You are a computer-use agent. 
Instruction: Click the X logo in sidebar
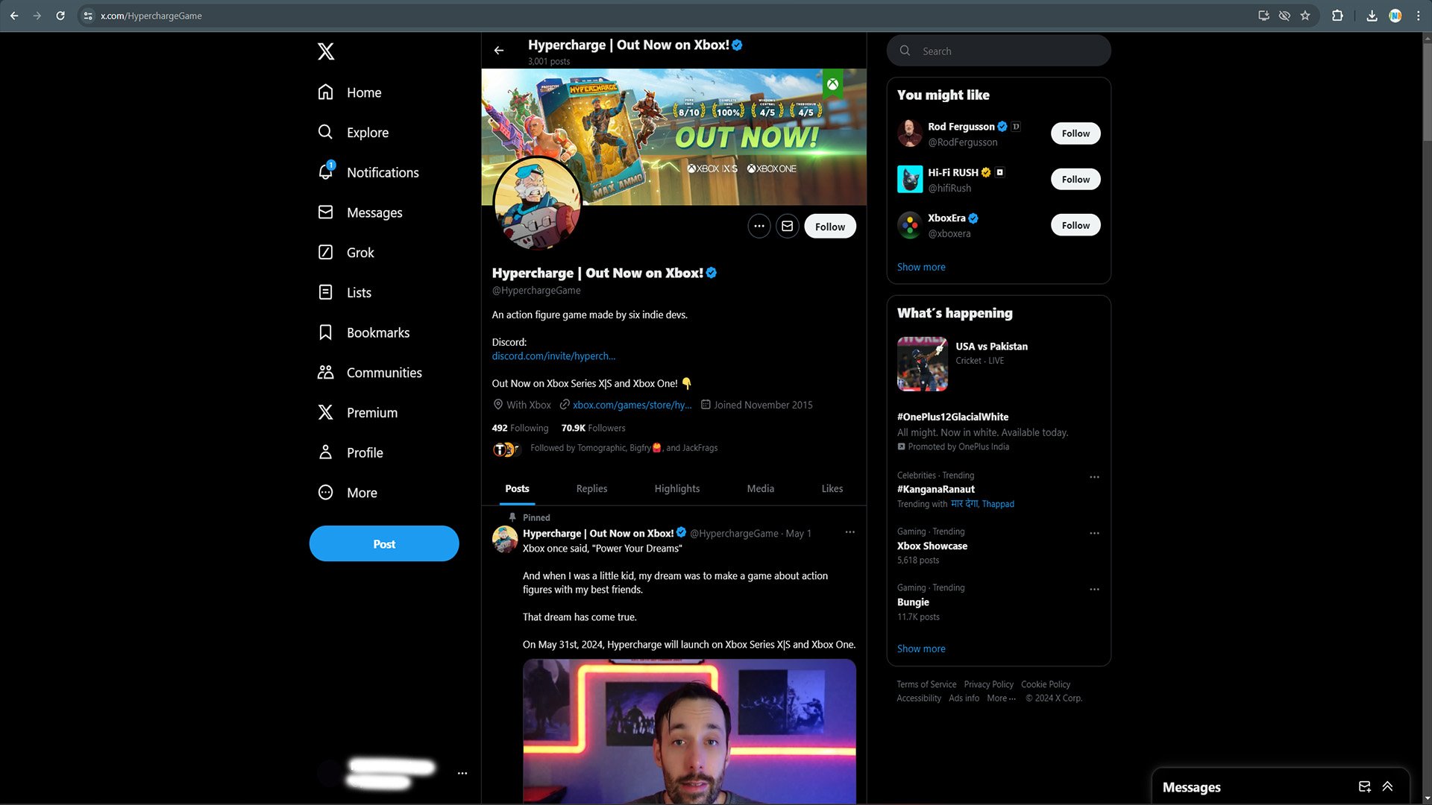point(326,51)
